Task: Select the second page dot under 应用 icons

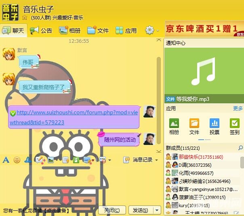Action: [x=207, y=140]
